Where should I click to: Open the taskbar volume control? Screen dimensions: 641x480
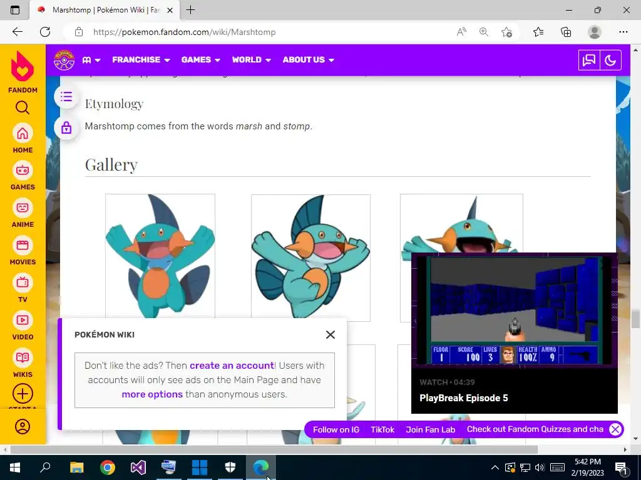[x=540, y=467]
